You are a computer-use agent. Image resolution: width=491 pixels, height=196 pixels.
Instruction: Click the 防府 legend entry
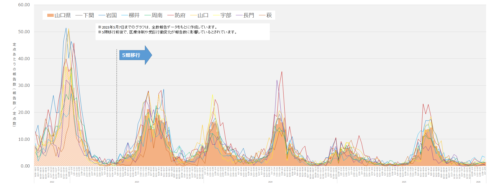tap(177, 15)
